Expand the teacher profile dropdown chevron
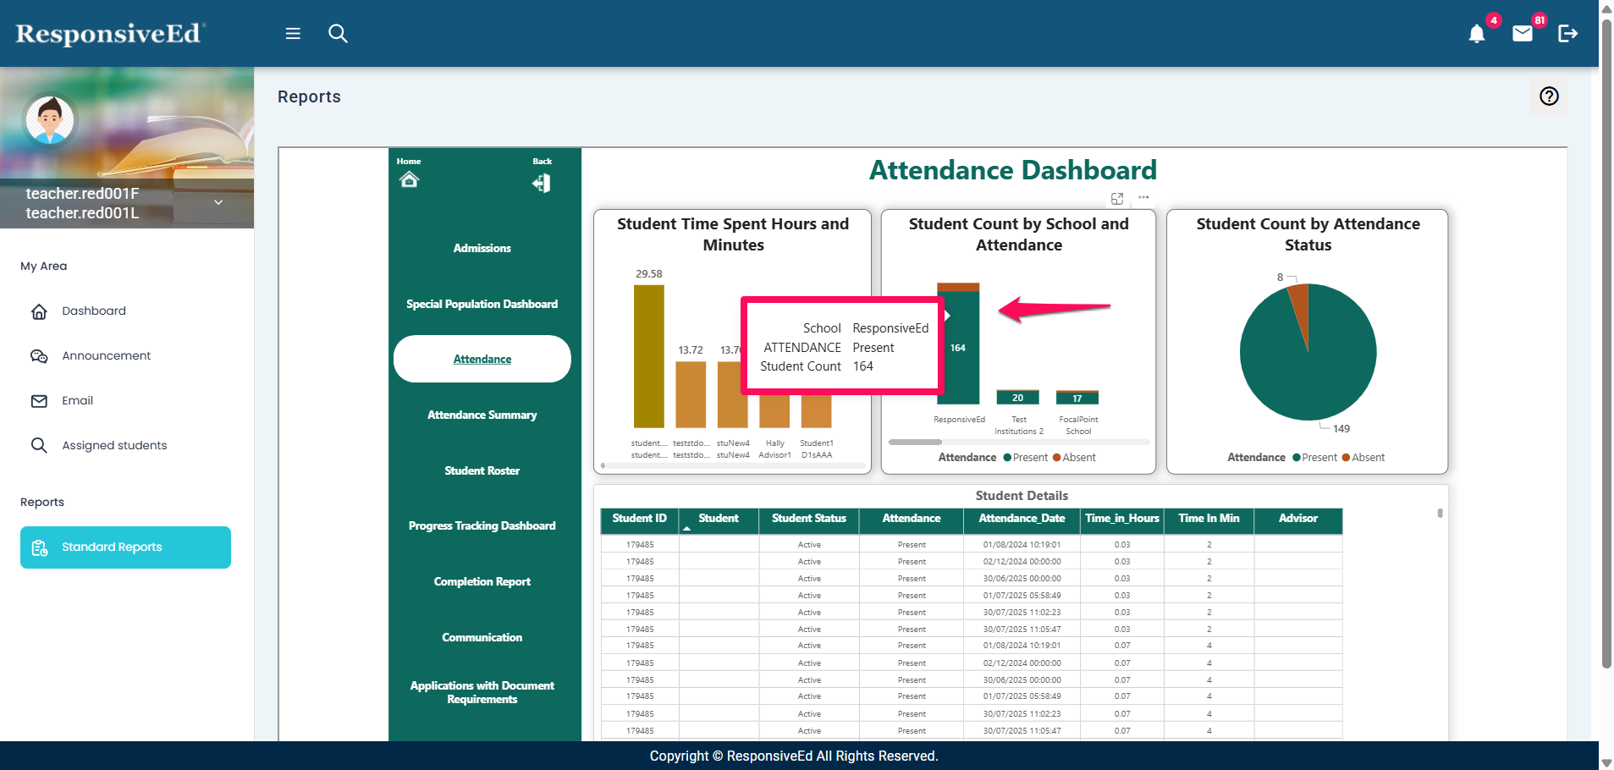This screenshot has width=1614, height=770. click(x=218, y=202)
